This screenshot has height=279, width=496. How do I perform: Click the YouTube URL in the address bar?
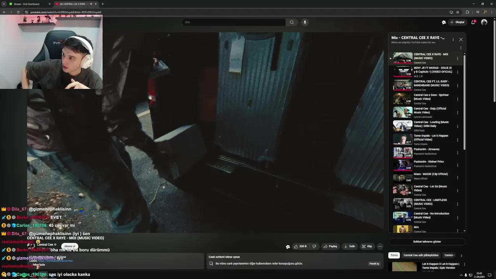(65, 12)
